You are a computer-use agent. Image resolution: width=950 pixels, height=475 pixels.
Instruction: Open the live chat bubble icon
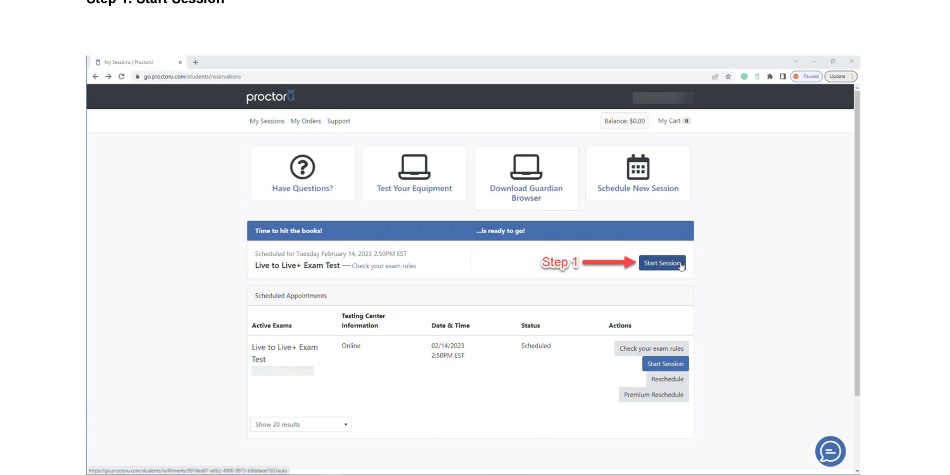pos(830,451)
